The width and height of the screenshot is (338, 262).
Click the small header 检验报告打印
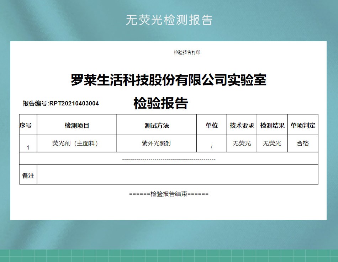click(187, 52)
